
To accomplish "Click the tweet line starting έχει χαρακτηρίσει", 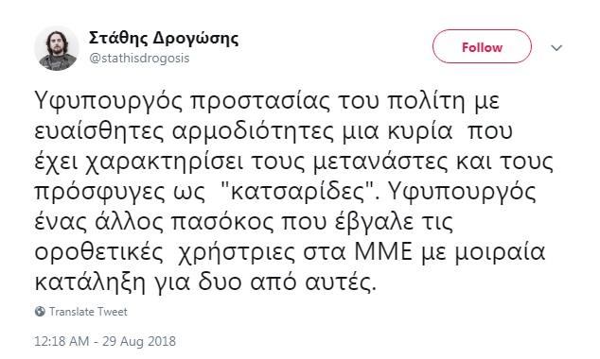I will tap(294, 162).
